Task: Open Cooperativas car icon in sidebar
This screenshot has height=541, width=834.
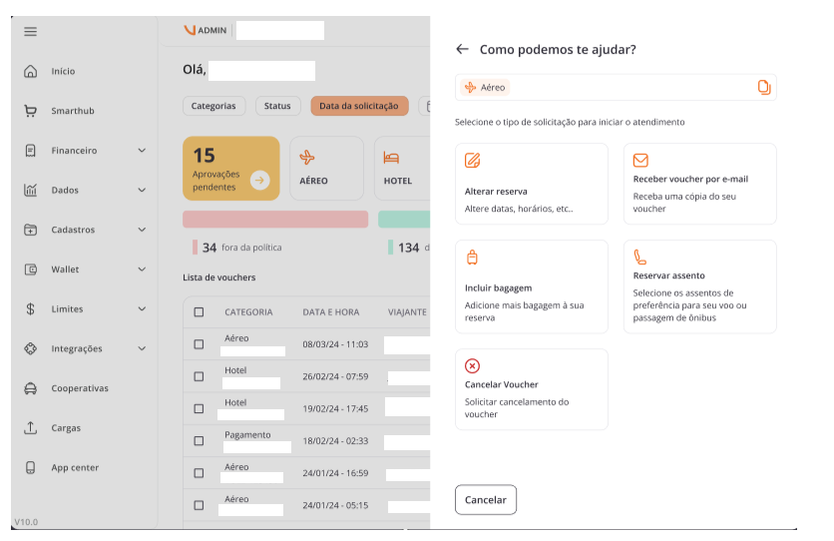Action: click(x=30, y=388)
